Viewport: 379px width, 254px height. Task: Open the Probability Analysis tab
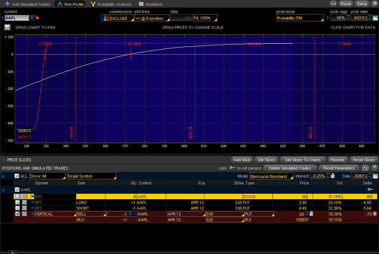(111, 4)
